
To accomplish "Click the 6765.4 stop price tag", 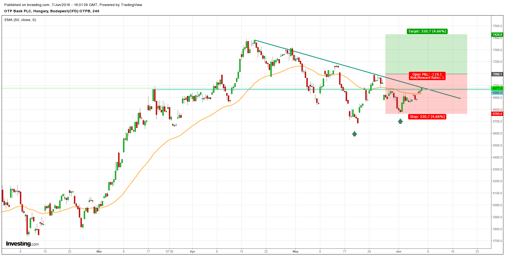I will [497, 114].
